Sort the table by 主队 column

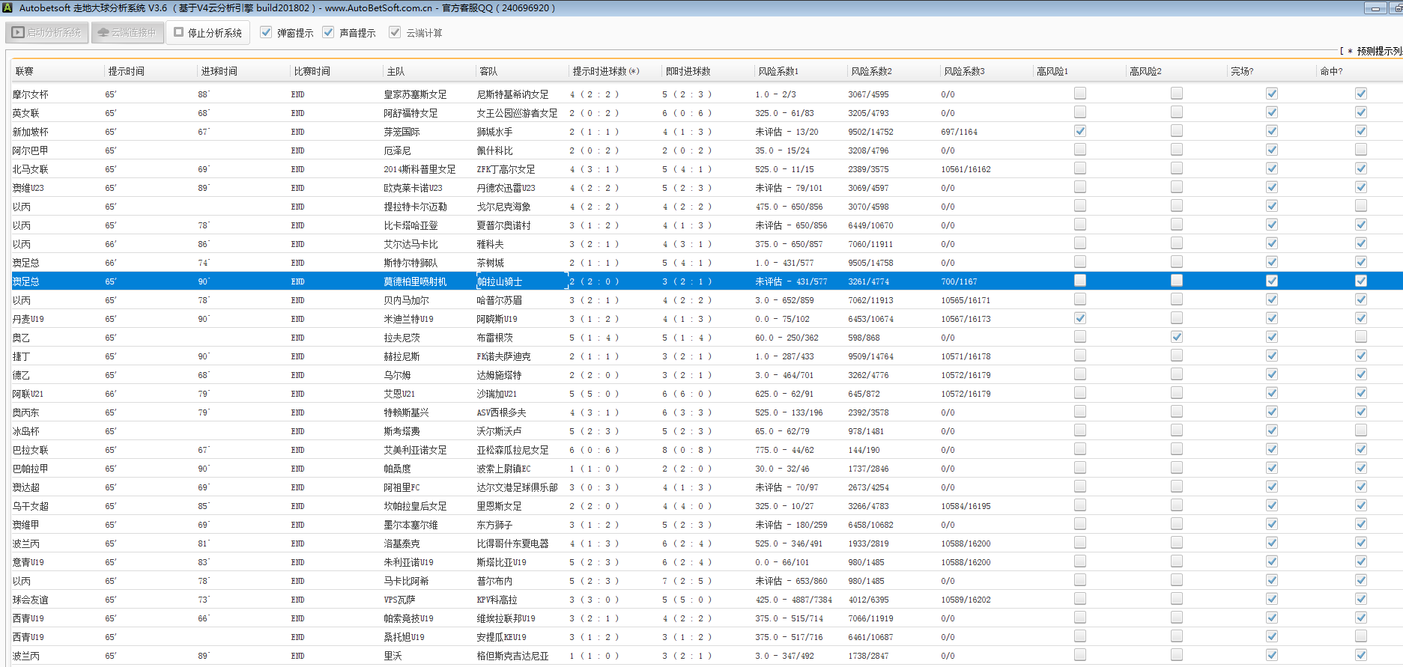coord(396,71)
